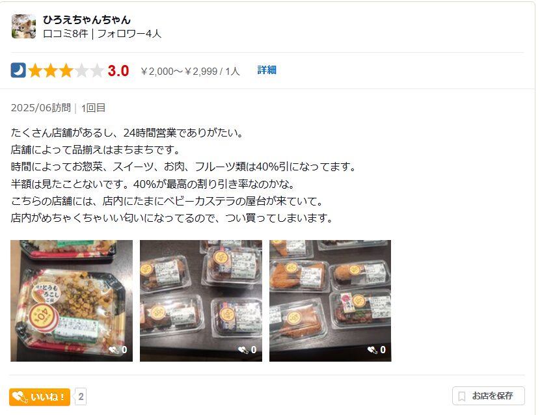Open reviewer name ひろえちゃんちゃん profile

pos(87,20)
